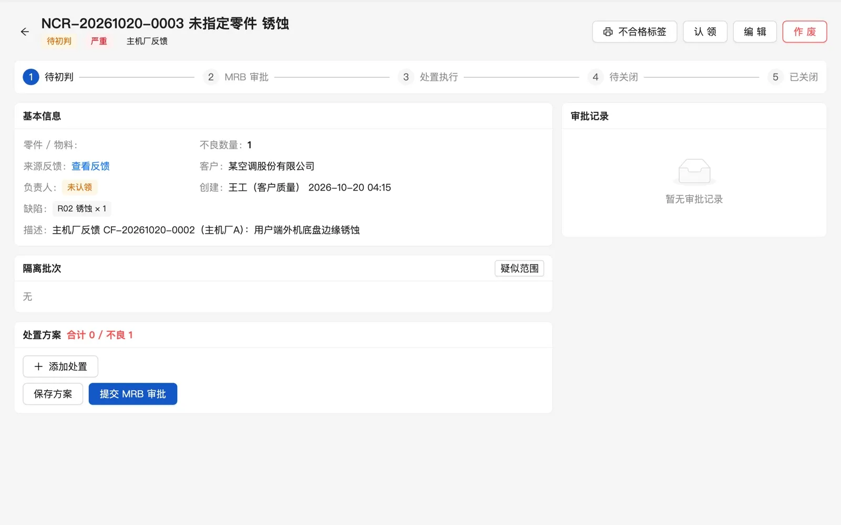
Task: Click the 无 text under 隔离批次
Action: coord(27,297)
